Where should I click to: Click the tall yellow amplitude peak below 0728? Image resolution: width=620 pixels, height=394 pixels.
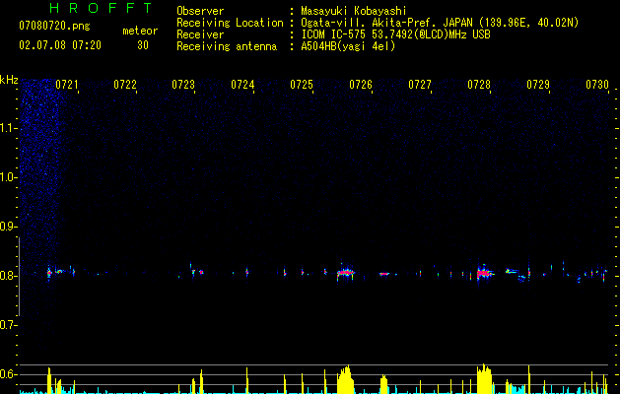point(484,378)
